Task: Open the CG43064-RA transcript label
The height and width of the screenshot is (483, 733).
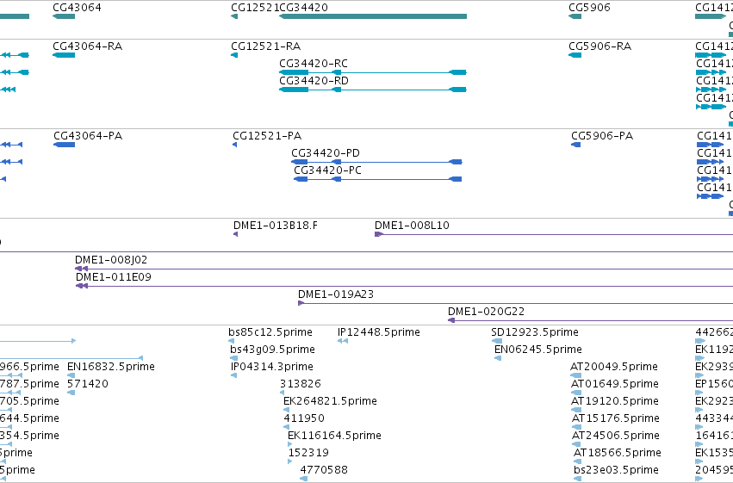Action: point(87,46)
